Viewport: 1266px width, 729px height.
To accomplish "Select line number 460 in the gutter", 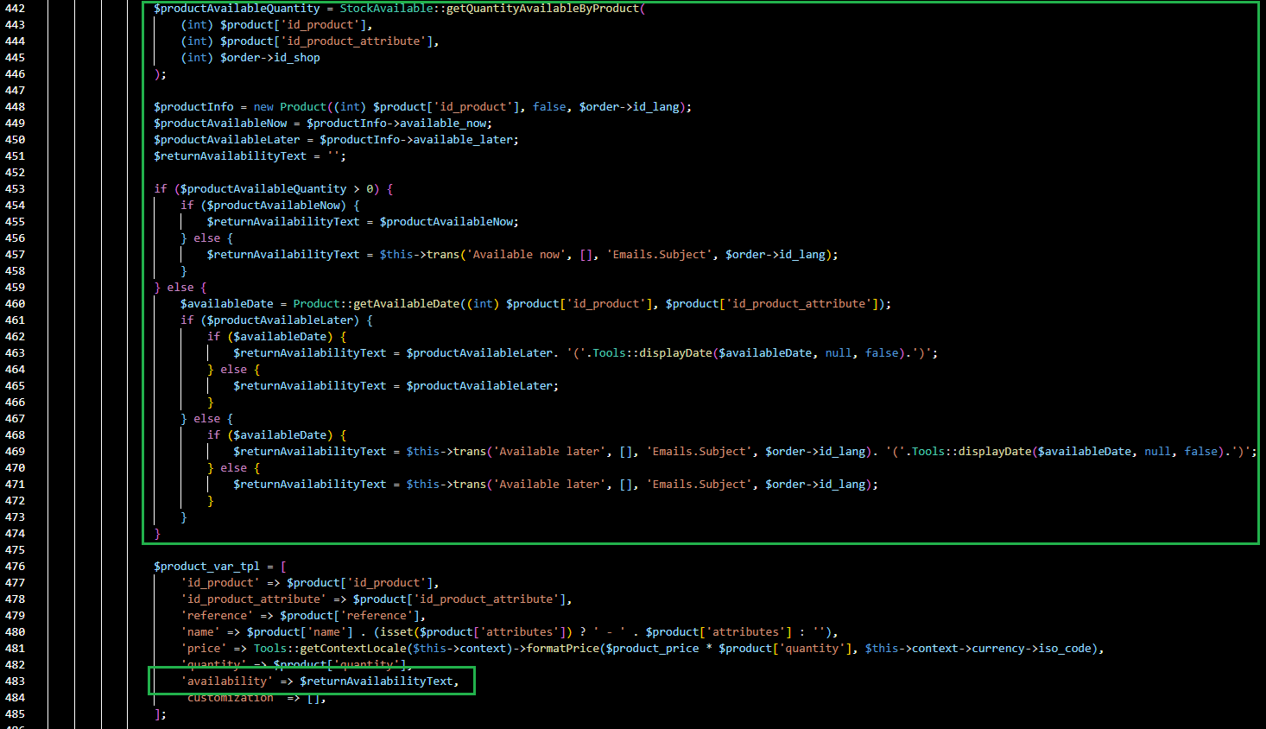I will tap(16, 304).
